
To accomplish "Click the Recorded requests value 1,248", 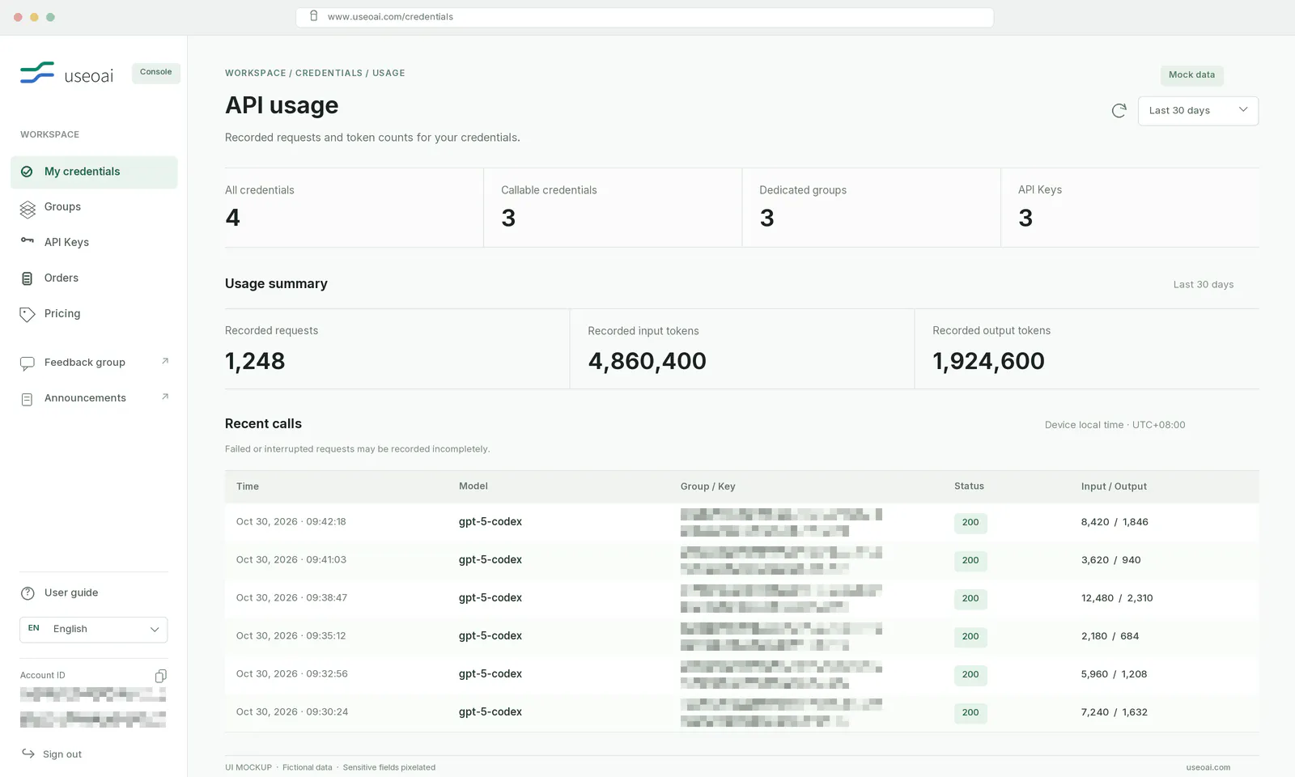I will coord(255,361).
